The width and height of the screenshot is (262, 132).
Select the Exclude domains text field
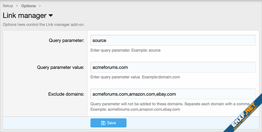pos(173,94)
